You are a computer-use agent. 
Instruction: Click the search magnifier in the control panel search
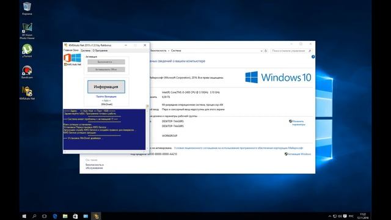(x=310, y=51)
